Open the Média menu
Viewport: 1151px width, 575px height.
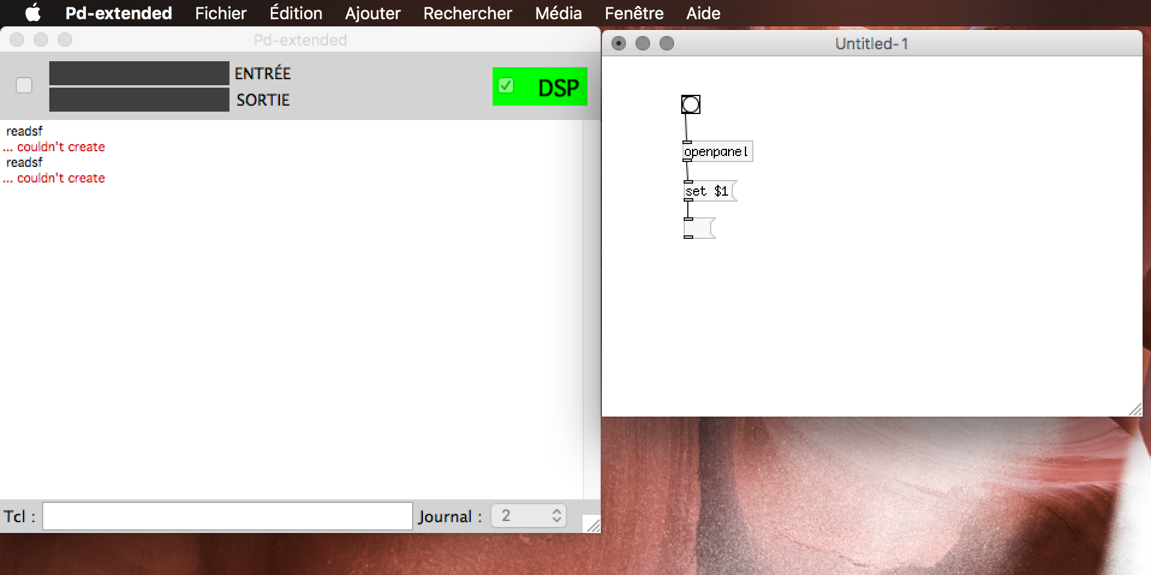point(558,13)
